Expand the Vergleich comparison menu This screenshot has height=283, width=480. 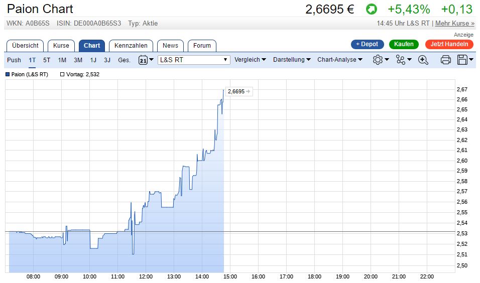click(250, 60)
